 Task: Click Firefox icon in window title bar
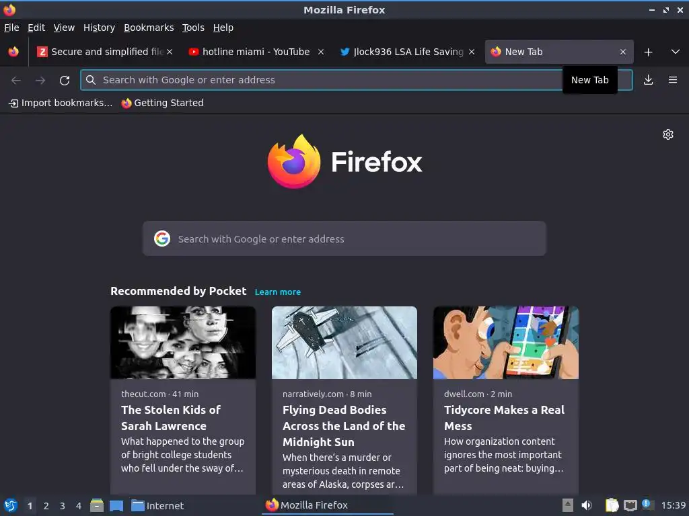click(x=9, y=9)
